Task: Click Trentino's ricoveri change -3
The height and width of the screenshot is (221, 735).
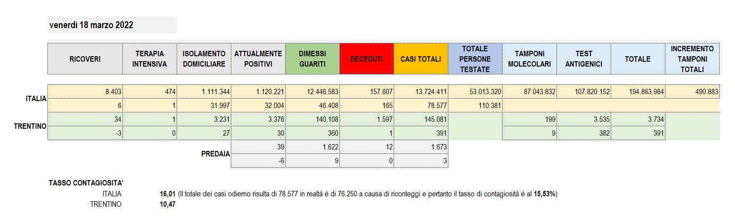Action: point(85,133)
